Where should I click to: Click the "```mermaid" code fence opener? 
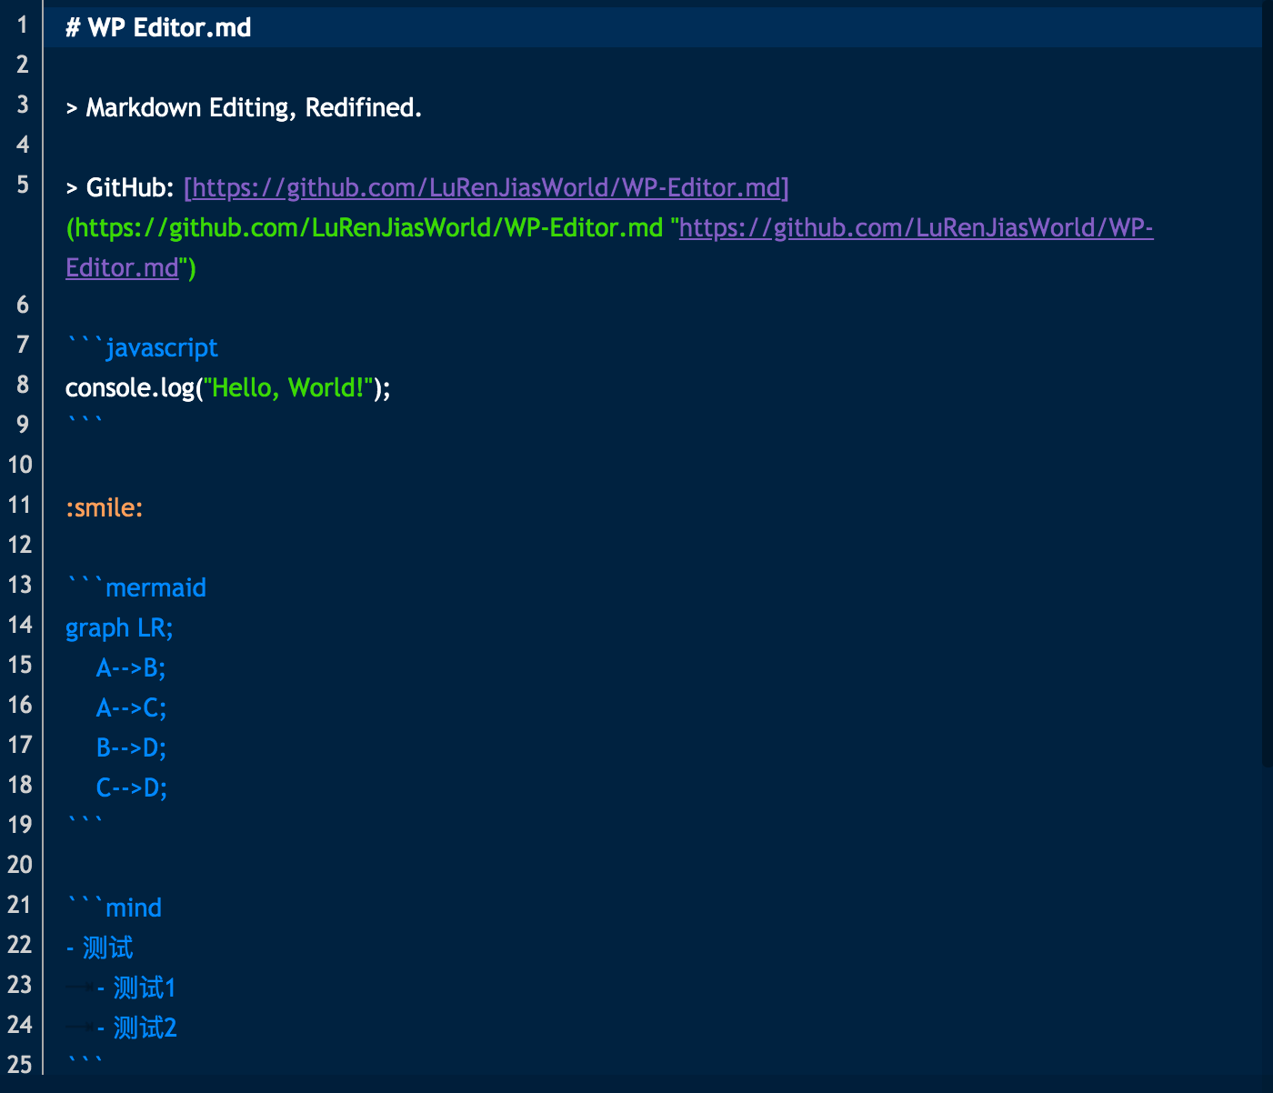(x=136, y=587)
